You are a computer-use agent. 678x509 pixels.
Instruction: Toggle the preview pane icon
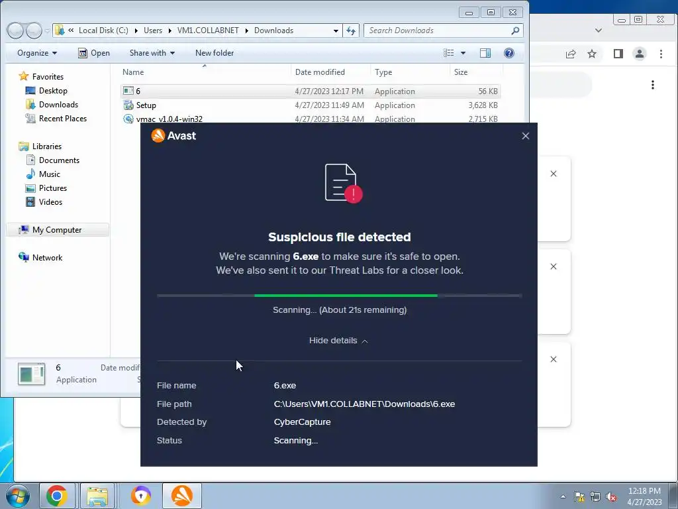tap(485, 53)
